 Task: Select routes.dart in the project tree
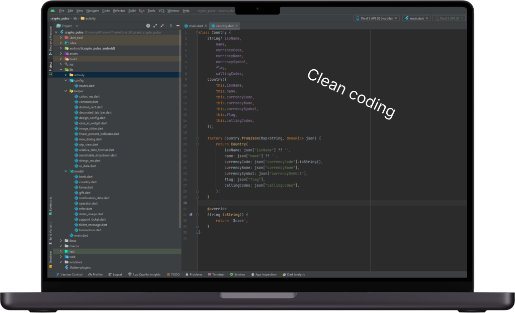click(x=87, y=86)
